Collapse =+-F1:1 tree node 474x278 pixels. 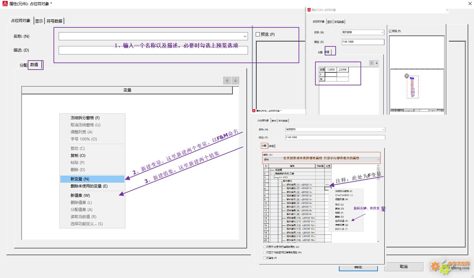274,177
